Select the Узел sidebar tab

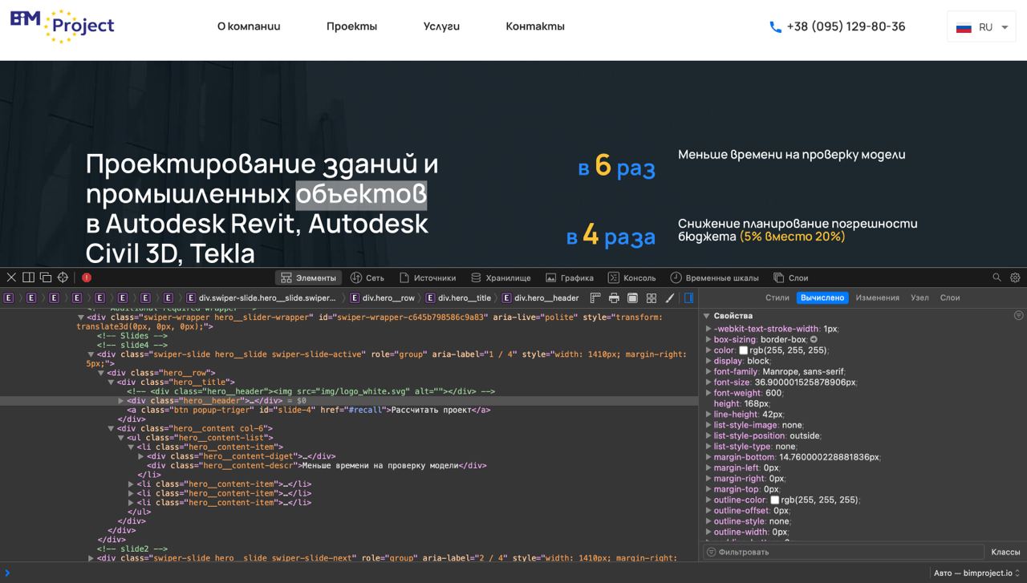919,298
